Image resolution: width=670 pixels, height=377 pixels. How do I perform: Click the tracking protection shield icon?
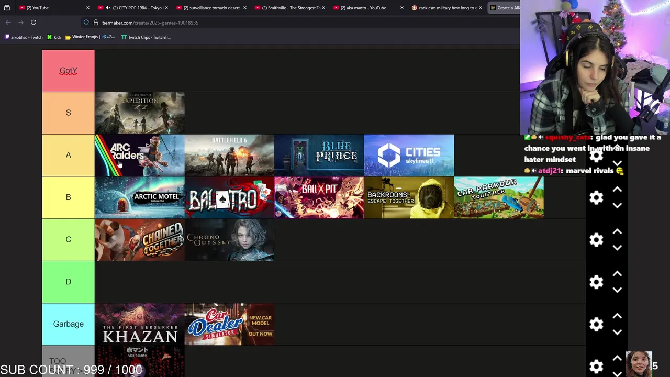pos(86,23)
